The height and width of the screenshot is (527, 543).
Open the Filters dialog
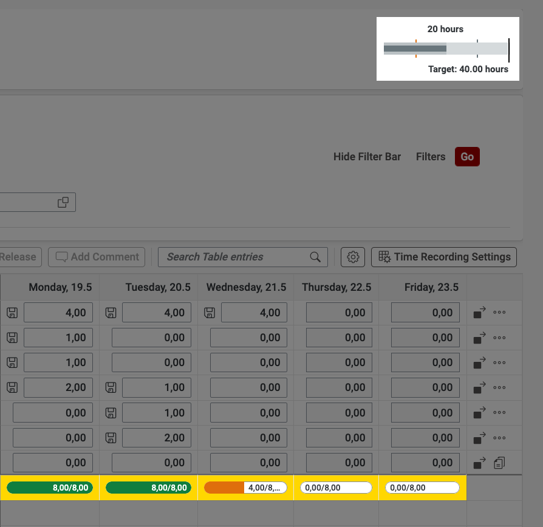(x=431, y=157)
